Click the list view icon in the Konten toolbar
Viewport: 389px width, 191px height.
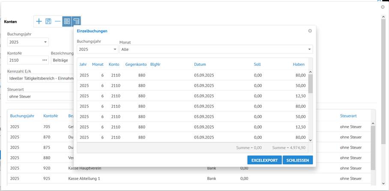point(76,21)
